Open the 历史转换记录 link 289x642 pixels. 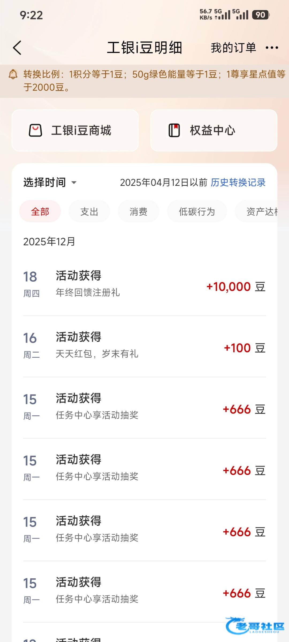[x=238, y=182]
